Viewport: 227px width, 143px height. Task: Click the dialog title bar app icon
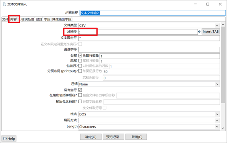(x=4, y=4)
